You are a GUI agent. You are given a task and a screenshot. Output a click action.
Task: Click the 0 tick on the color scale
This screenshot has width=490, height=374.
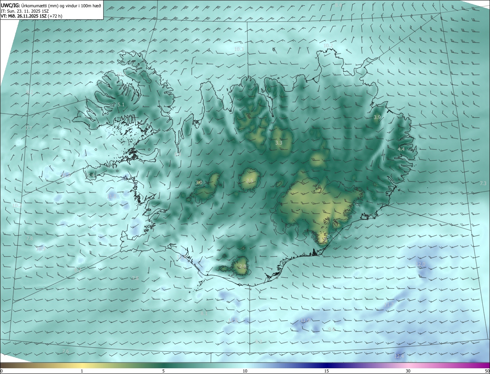click(2, 371)
